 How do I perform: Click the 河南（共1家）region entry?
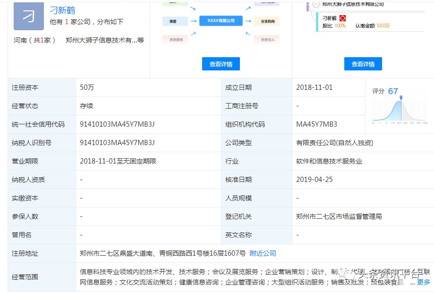coord(35,40)
